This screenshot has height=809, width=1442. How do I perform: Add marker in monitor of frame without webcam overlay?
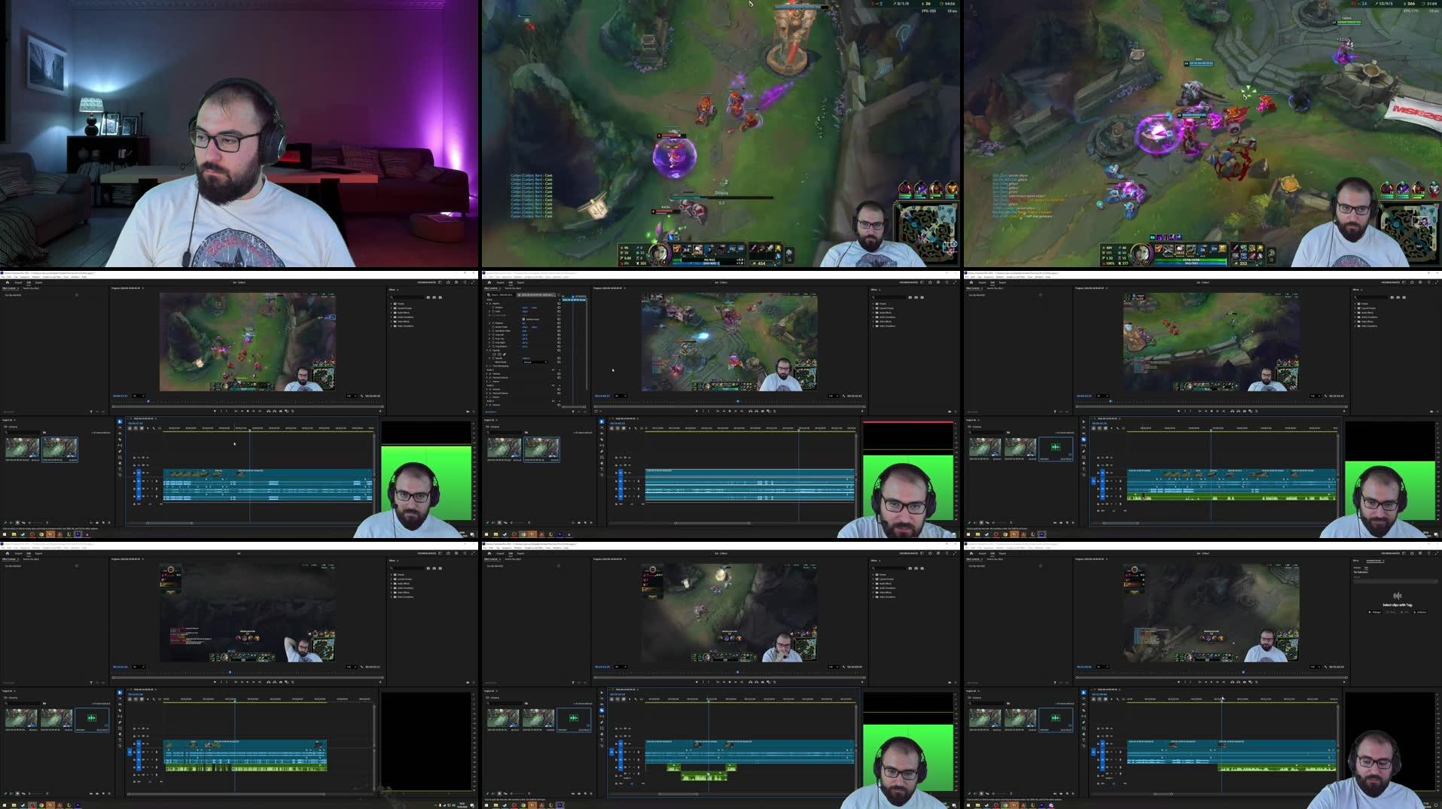click(215, 682)
